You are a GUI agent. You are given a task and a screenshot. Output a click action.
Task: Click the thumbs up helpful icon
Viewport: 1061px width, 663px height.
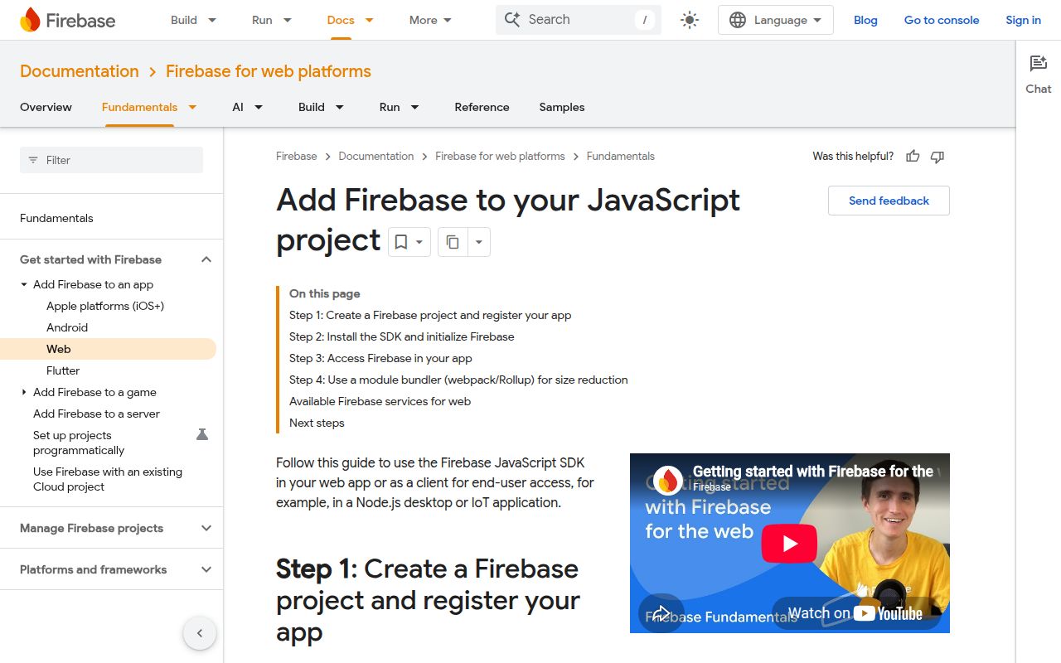coord(913,156)
